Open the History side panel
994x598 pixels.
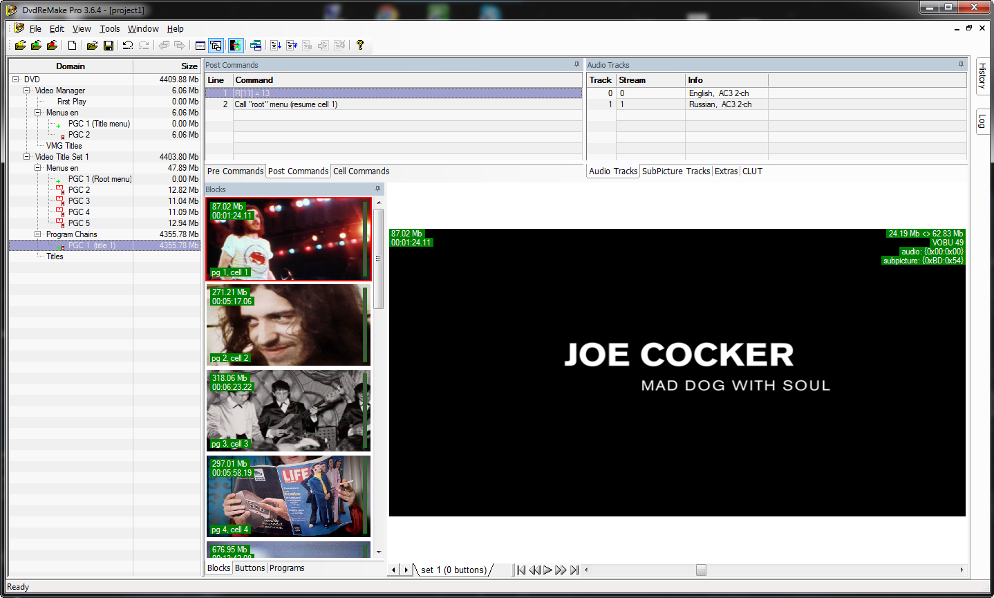tap(982, 75)
